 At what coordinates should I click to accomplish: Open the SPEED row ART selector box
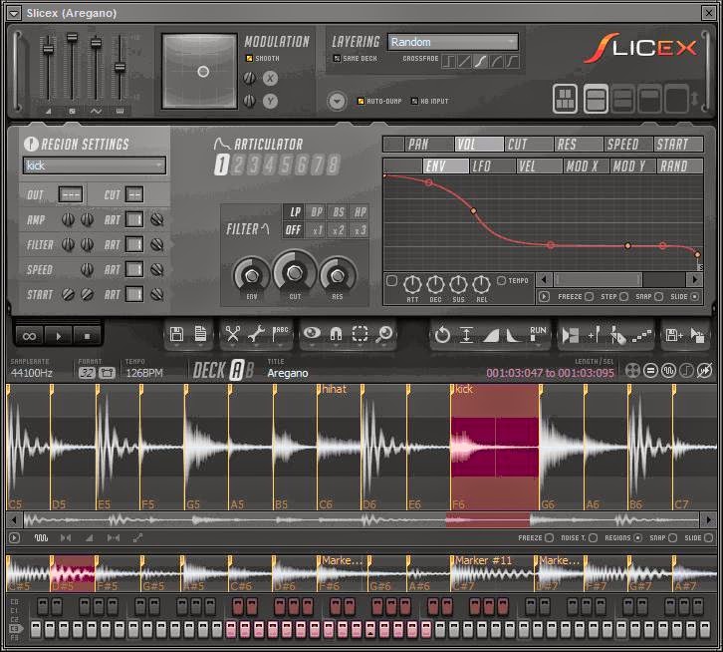point(134,269)
